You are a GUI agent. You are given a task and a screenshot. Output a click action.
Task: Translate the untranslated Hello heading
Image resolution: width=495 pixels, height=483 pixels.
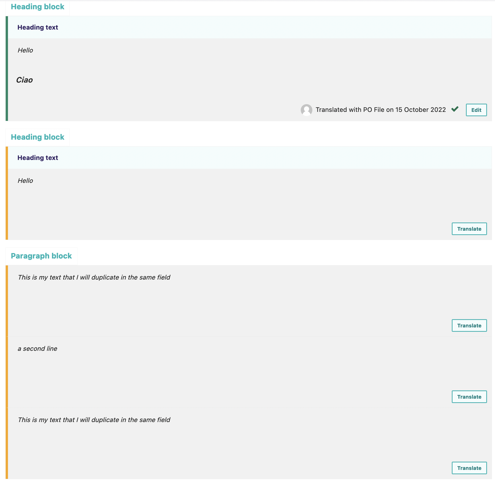[x=469, y=229]
